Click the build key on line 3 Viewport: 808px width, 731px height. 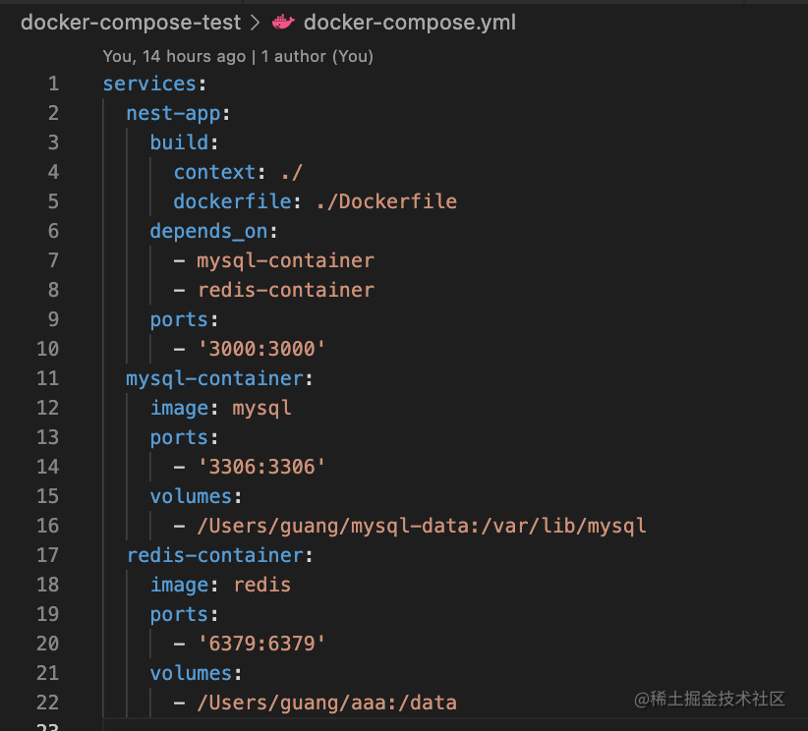click(179, 142)
